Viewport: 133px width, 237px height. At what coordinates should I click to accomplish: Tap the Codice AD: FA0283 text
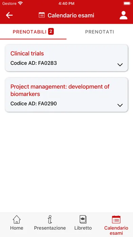34,63
